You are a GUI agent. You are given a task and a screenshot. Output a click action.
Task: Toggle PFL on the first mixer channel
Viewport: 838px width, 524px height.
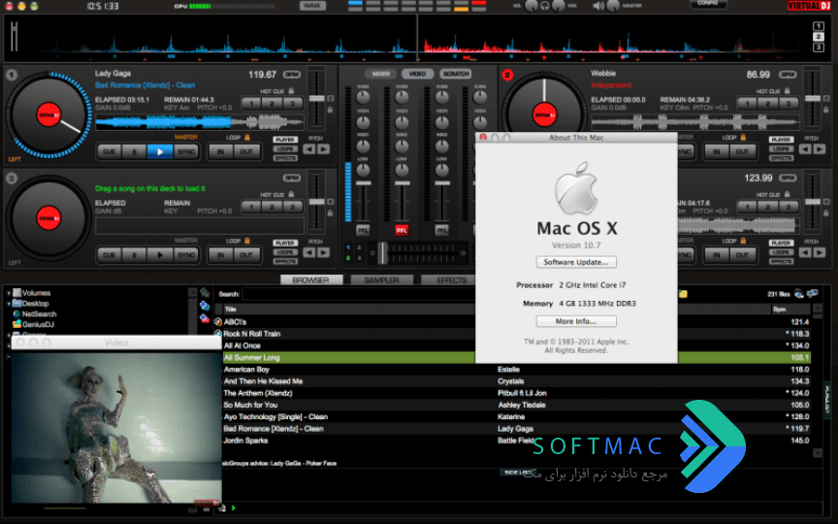pos(363,230)
